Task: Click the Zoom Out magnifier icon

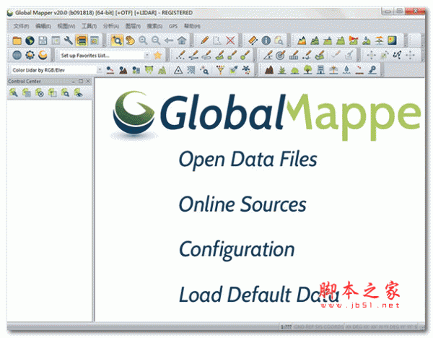Action: pos(156,40)
